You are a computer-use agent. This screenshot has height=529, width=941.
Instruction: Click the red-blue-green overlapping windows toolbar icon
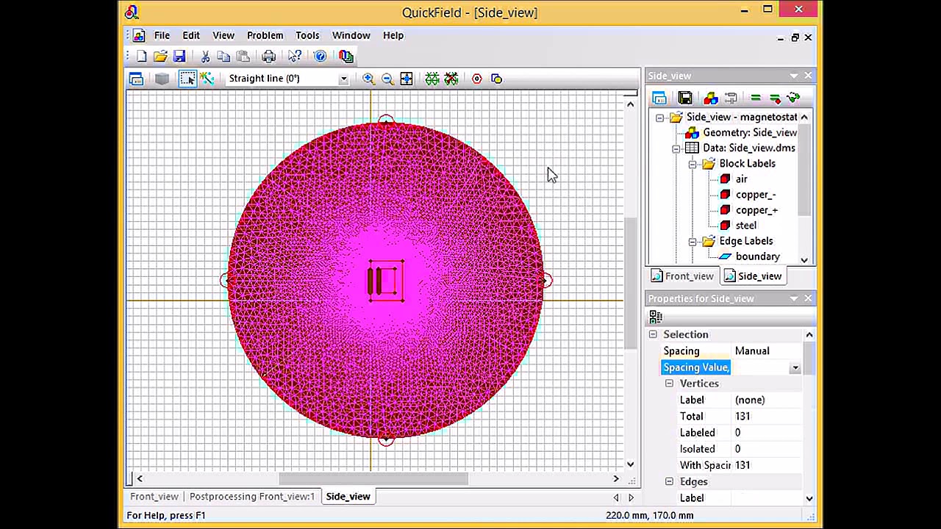[346, 57]
